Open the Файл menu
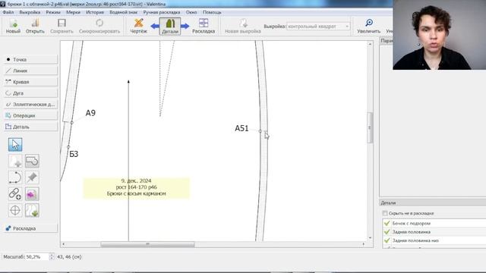Screen dimensions: 486x273 tap(8, 12)
